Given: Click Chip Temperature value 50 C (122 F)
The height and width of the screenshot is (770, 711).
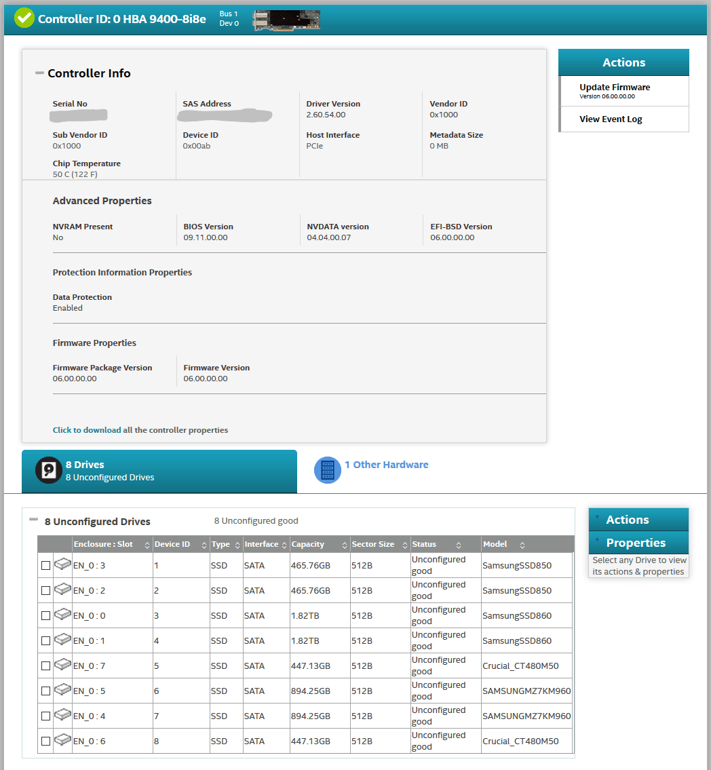Looking at the screenshot, I should [75, 174].
